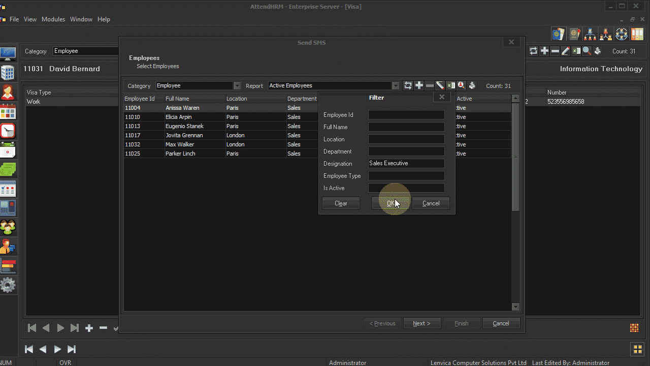
Task: Click the print icon in Send SMS toolbar
Action: pyautogui.click(x=472, y=85)
